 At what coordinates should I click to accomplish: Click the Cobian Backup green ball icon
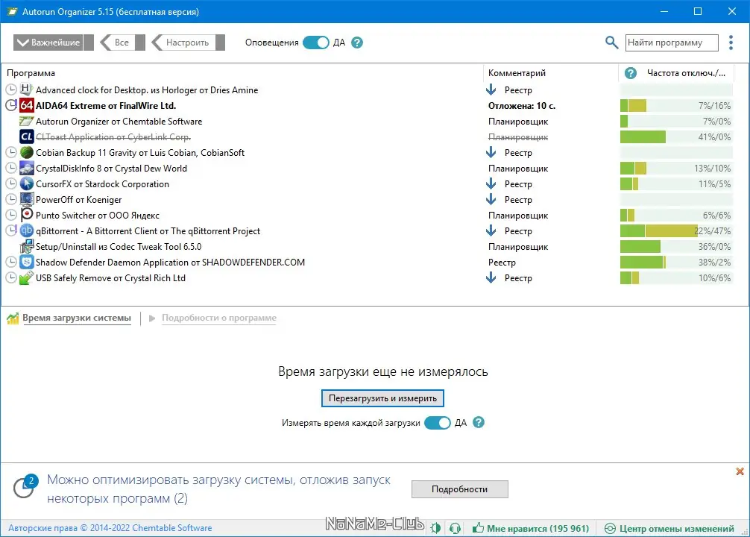(x=27, y=153)
